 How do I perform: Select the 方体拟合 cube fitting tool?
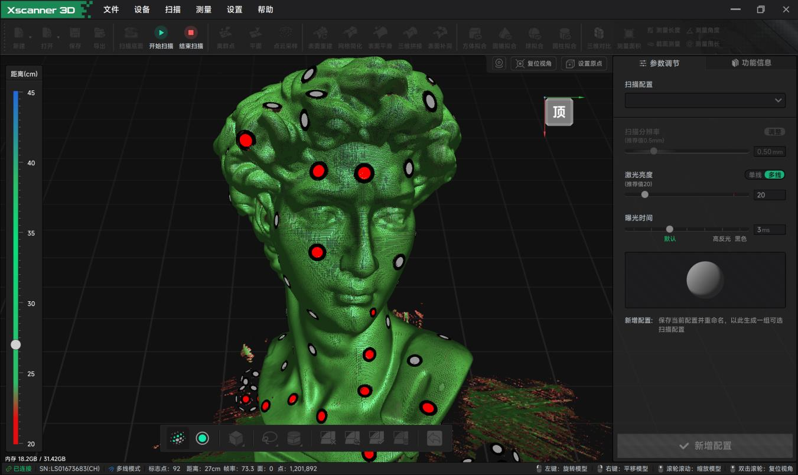pyautogui.click(x=474, y=37)
